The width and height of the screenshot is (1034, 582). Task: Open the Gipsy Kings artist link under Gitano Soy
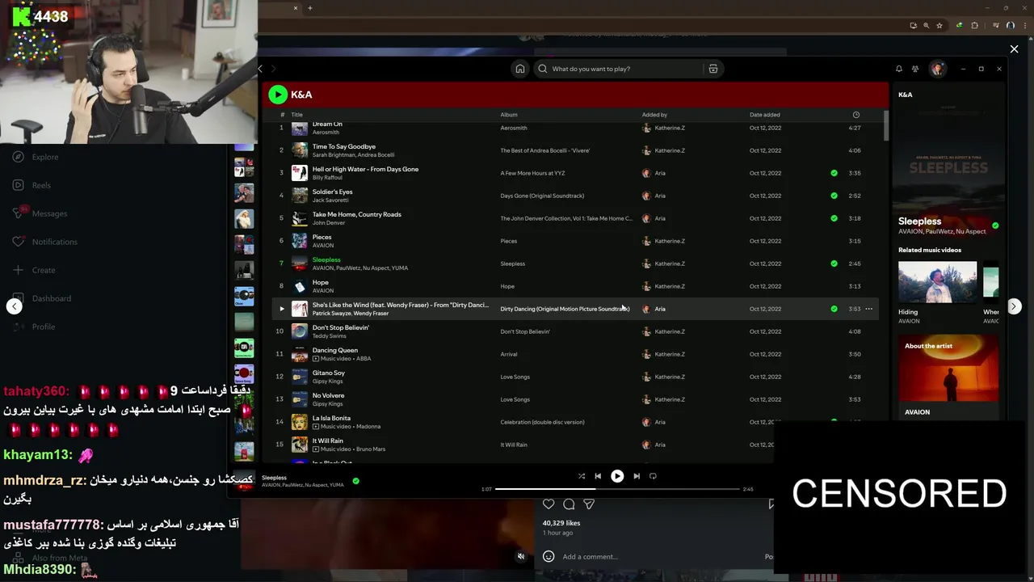coord(327,381)
